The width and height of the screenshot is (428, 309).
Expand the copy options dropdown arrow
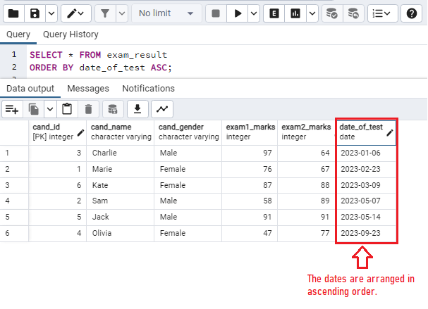coord(50,109)
